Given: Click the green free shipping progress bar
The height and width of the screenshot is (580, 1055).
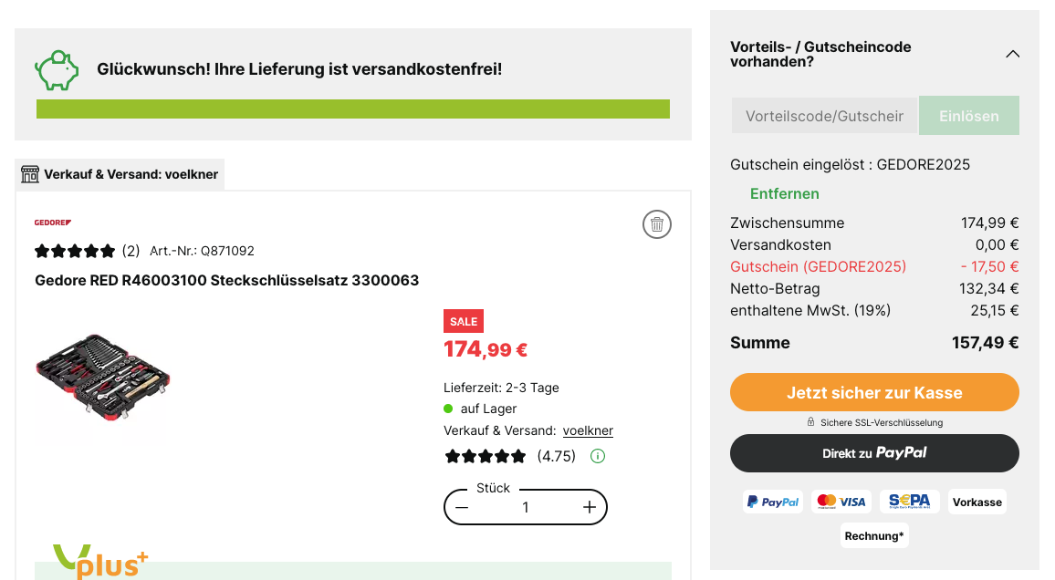Looking at the screenshot, I should (x=353, y=109).
